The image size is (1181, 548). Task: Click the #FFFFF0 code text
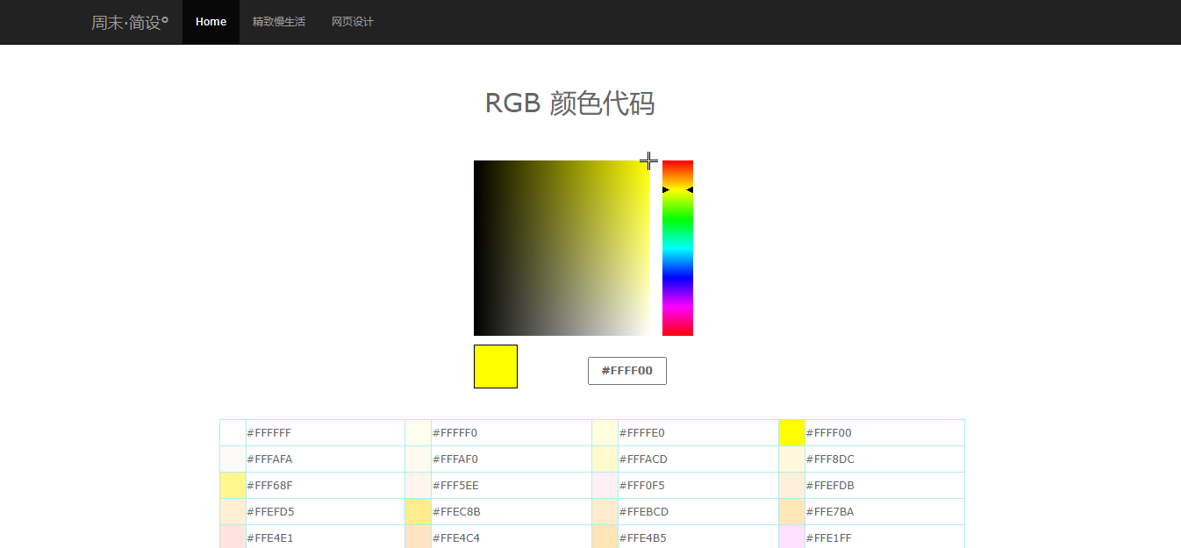[x=455, y=433]
